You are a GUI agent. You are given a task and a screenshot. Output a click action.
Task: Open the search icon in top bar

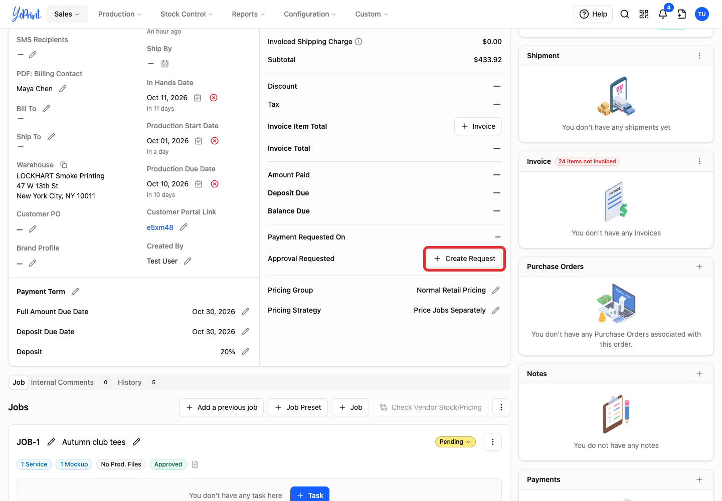(x=625, y=14)
